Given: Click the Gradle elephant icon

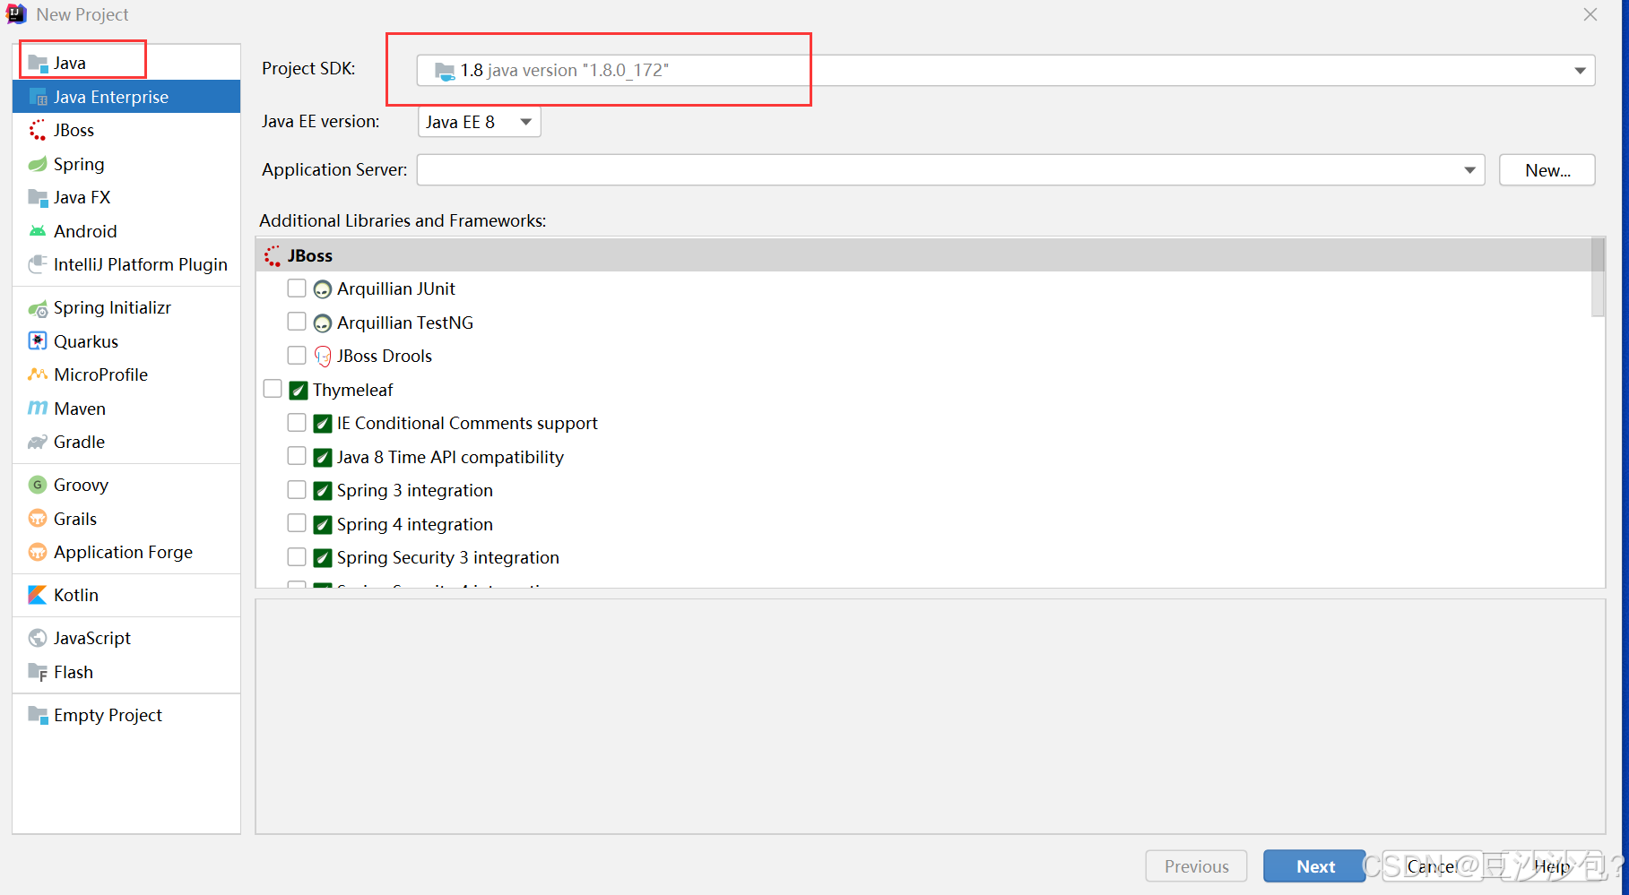Looking at the screenshot, I should (x=38, y=442).
